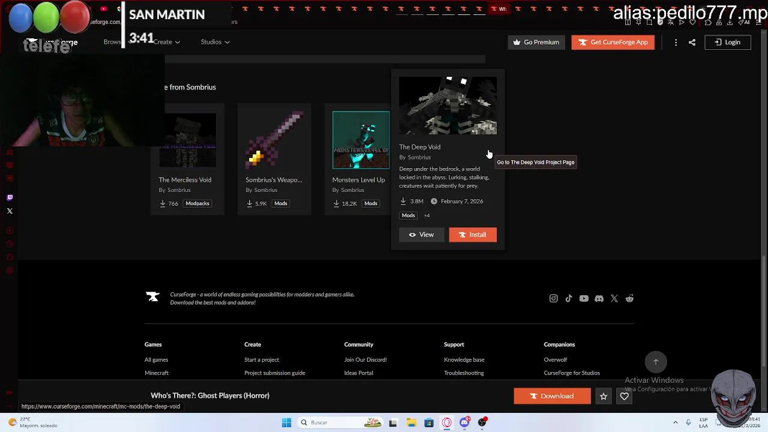Open Discord from the taskbar

[464, 422]
